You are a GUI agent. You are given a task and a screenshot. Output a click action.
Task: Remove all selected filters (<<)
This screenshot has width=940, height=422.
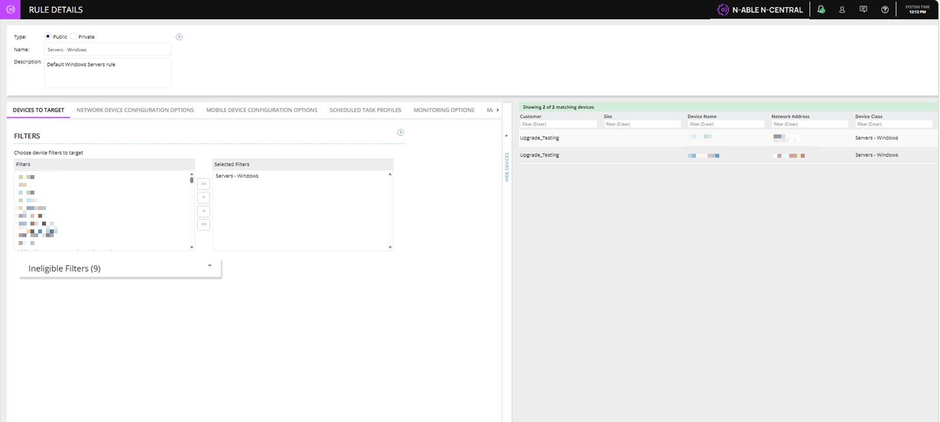203,224
